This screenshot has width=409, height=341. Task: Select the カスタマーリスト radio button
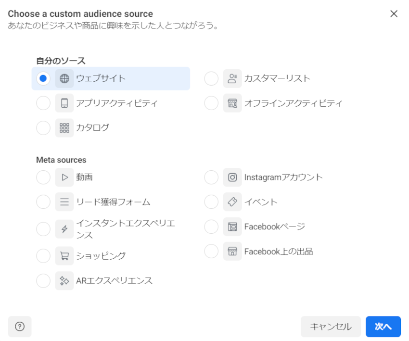[211, 78]
